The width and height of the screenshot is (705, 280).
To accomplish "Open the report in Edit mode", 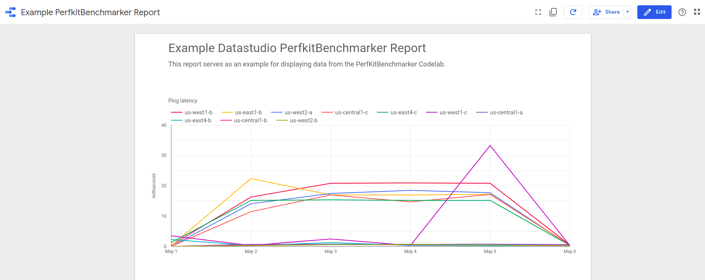I will [654, 12].
